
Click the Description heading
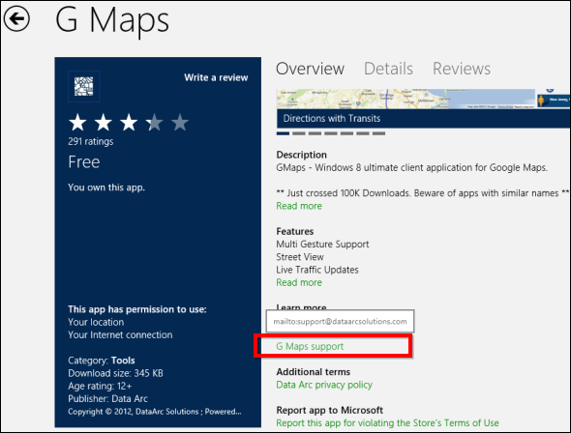301,155
